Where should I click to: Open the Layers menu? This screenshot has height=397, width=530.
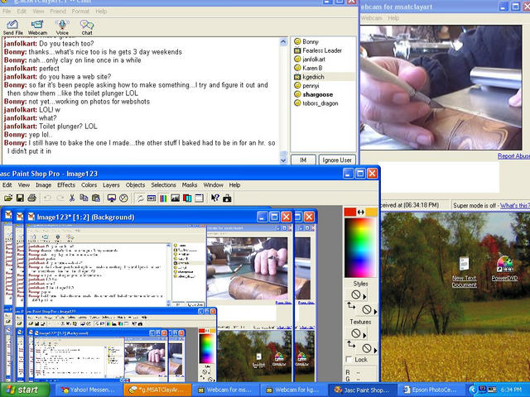pos(111,185)
